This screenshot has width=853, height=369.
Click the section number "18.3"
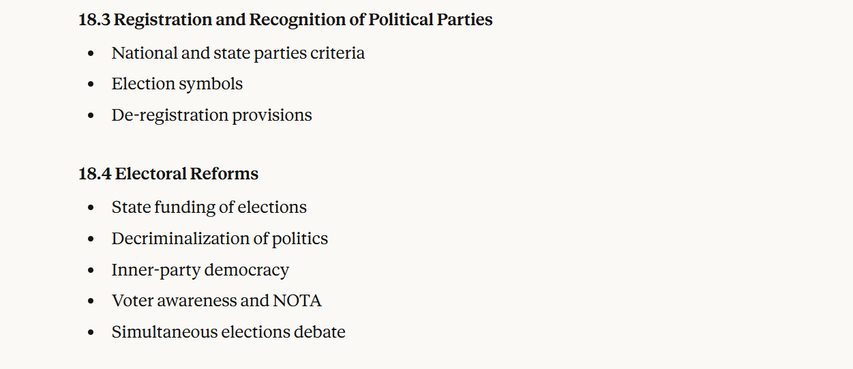point(94,20)
